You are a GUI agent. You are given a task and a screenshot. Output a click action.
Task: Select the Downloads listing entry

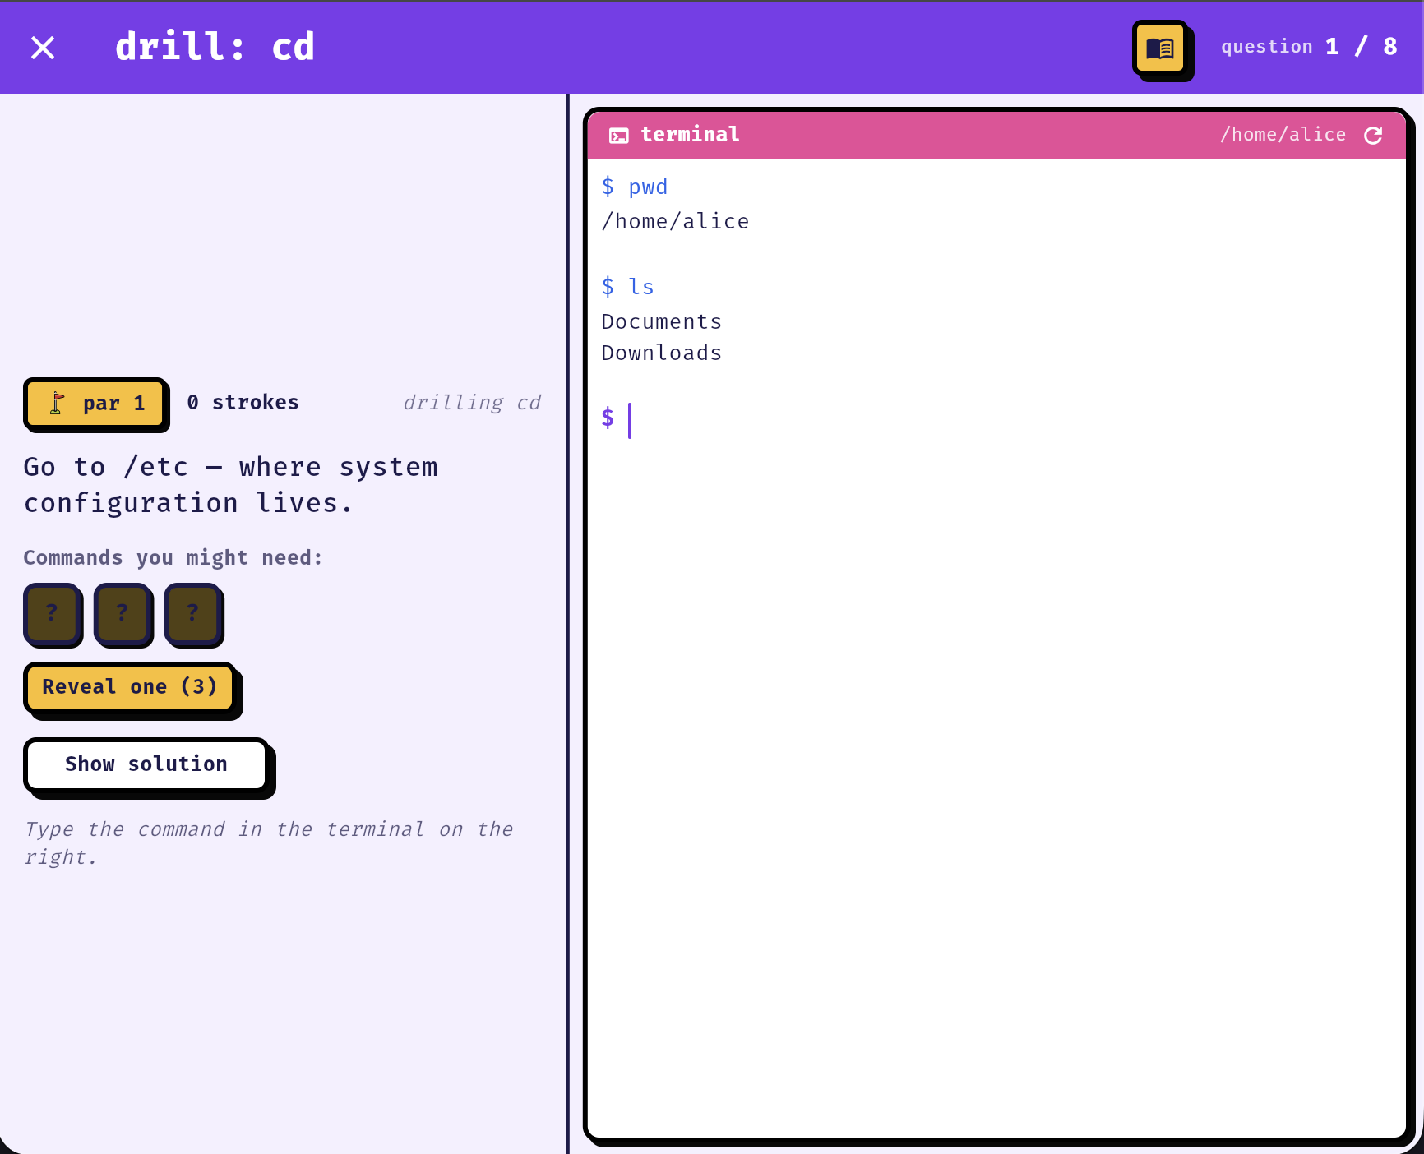[x=661, y=353]
